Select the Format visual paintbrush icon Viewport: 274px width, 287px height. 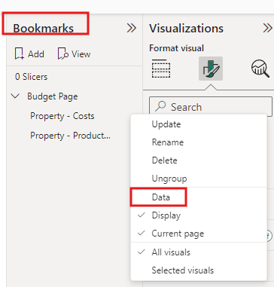[211, 69]
